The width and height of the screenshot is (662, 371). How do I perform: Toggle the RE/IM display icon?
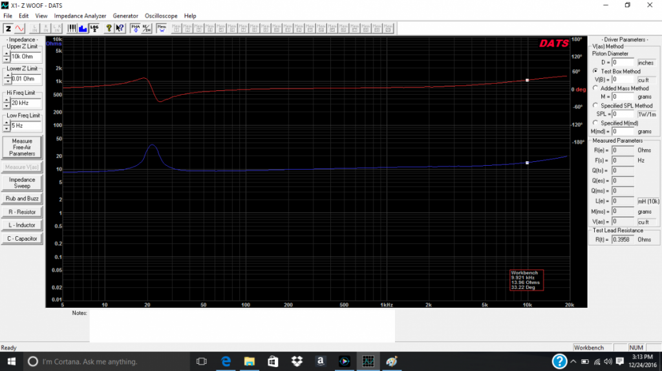tap(146, 28)
